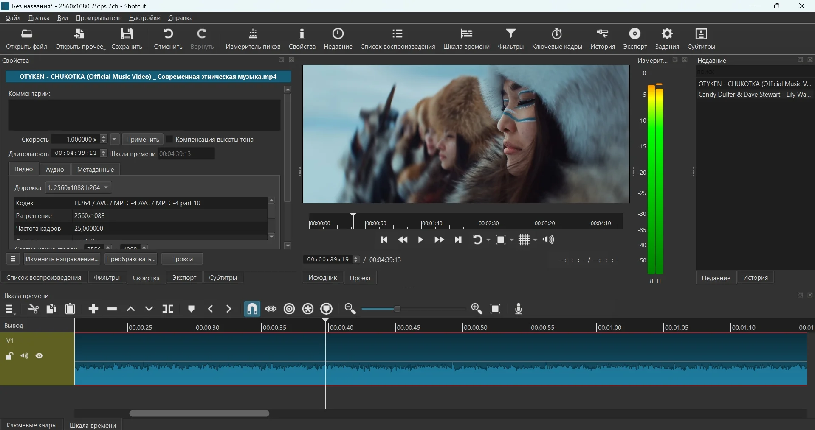This screenshot has height=430, width=815.
Task: Copy clip with timeline copy icon
Action: 51,309
